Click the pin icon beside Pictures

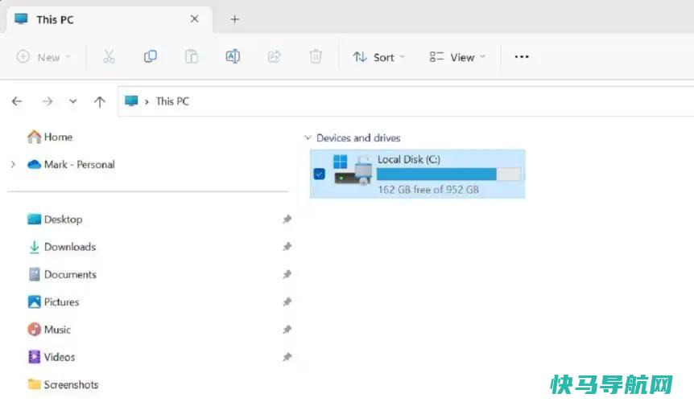click(287, 301)
